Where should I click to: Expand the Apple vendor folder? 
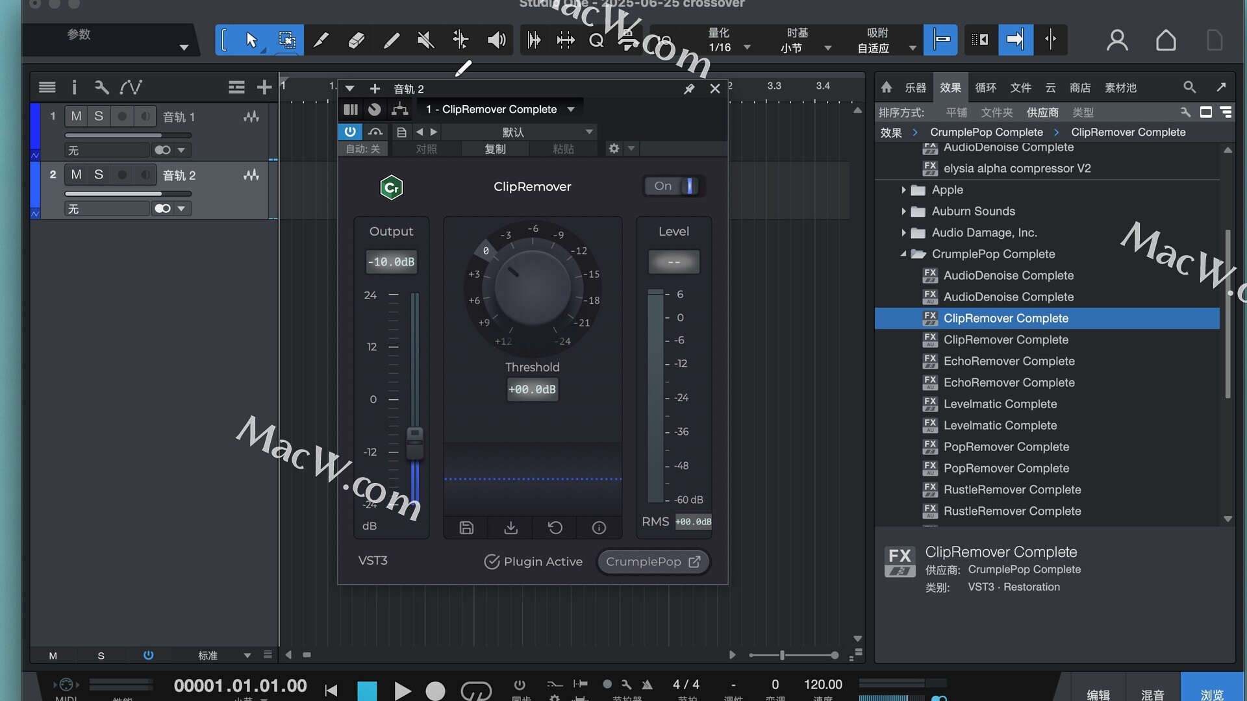tap(903, 190)
